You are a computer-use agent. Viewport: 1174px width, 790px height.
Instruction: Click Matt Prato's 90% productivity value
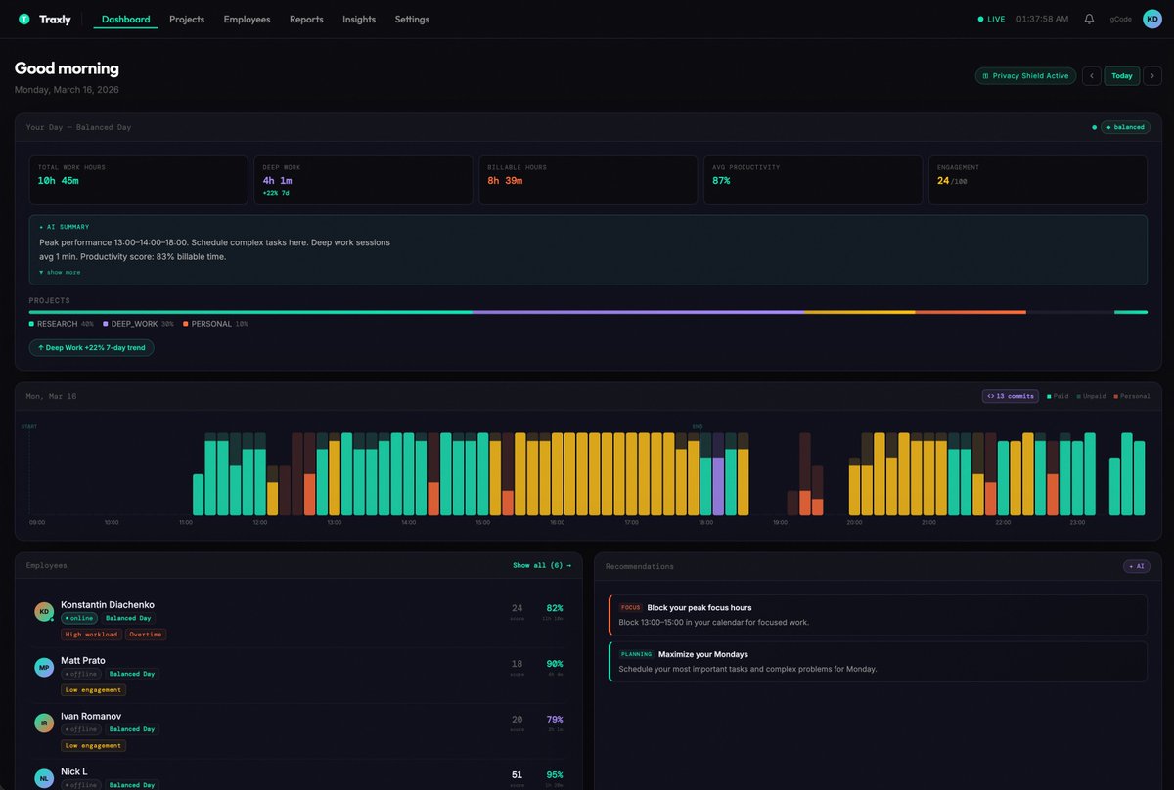(554, 664)
